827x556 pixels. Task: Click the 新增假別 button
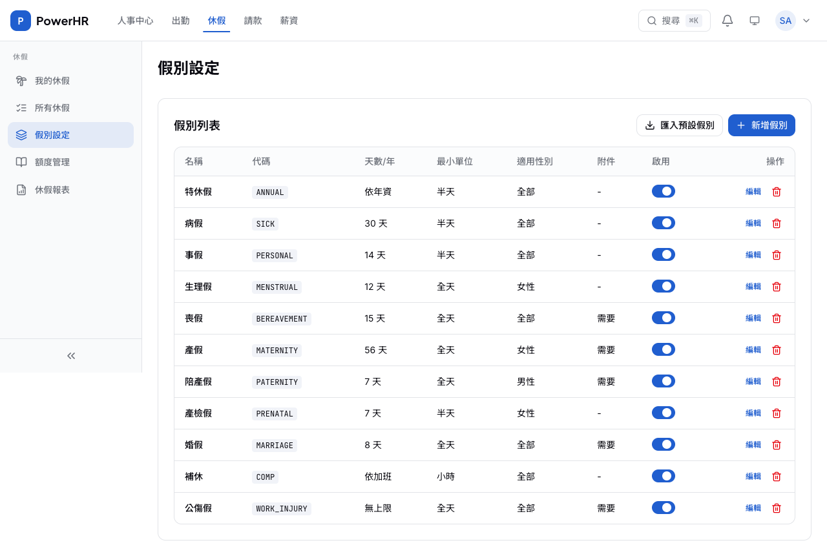(762, 125)
